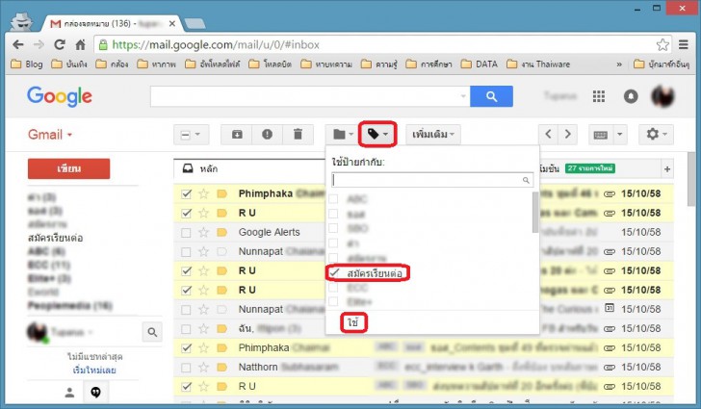Select the Gmail inbox browser tab
This screenshot has height=409, width=701.
pyautogui.click(x=112, y=23)
